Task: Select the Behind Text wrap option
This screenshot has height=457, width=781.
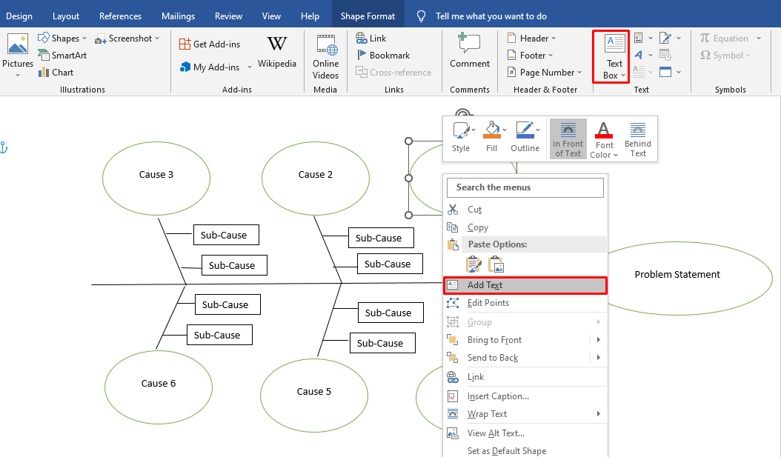Action: point(637,139)
